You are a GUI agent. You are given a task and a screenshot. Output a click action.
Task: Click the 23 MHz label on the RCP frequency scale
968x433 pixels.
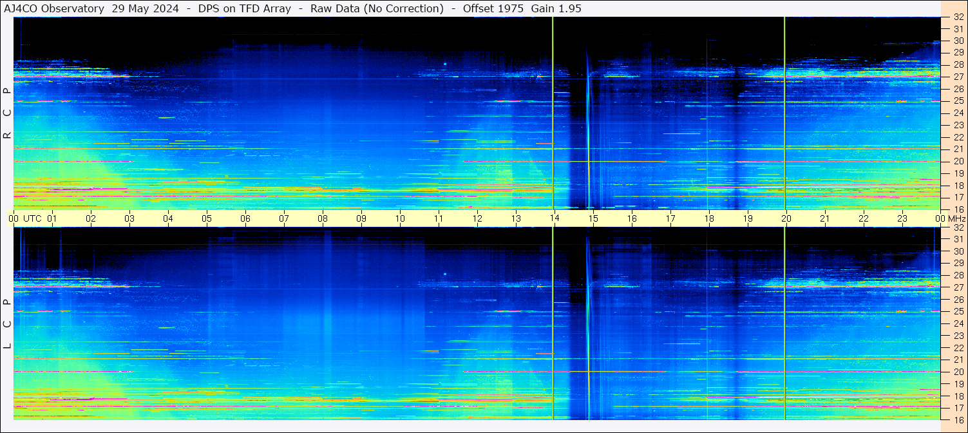[958, 125]
